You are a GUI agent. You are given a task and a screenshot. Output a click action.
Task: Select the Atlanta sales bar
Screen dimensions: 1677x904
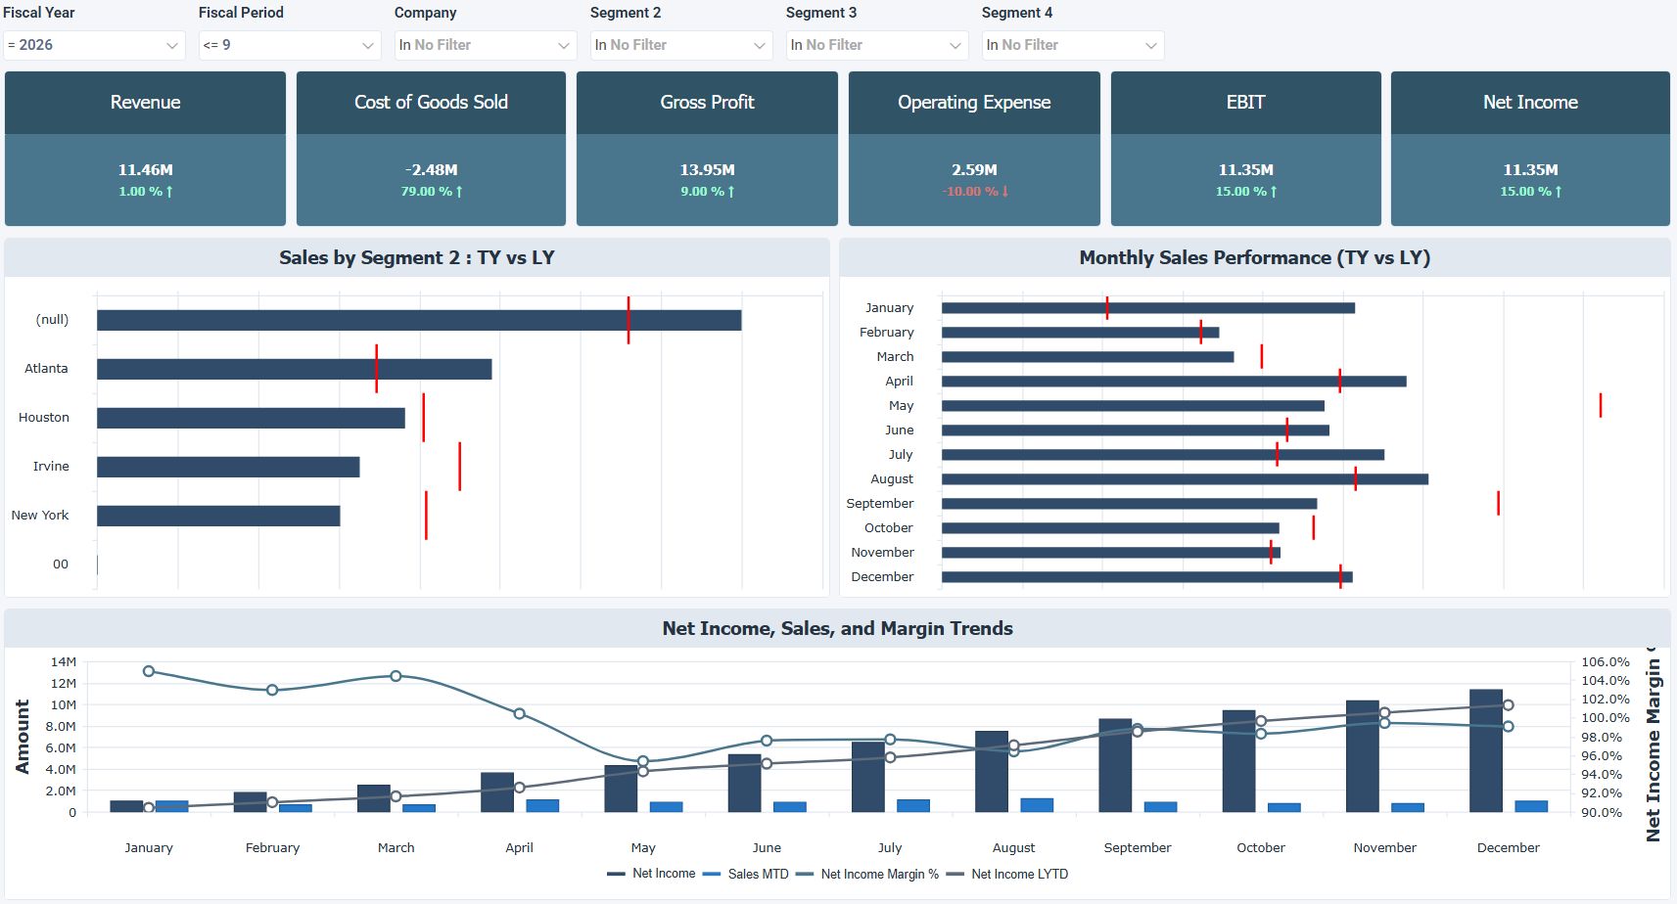(294, 369)
